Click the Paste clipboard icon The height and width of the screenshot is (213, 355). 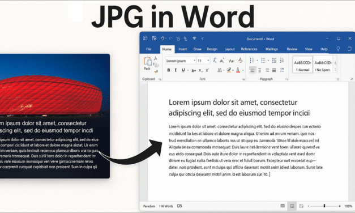coord(148,61)
